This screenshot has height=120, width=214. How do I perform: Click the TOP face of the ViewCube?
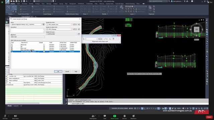click(x=197, y=29)
